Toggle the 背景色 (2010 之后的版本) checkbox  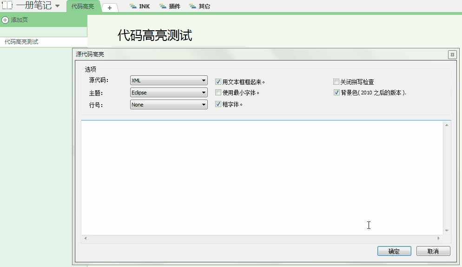point(336,93)
